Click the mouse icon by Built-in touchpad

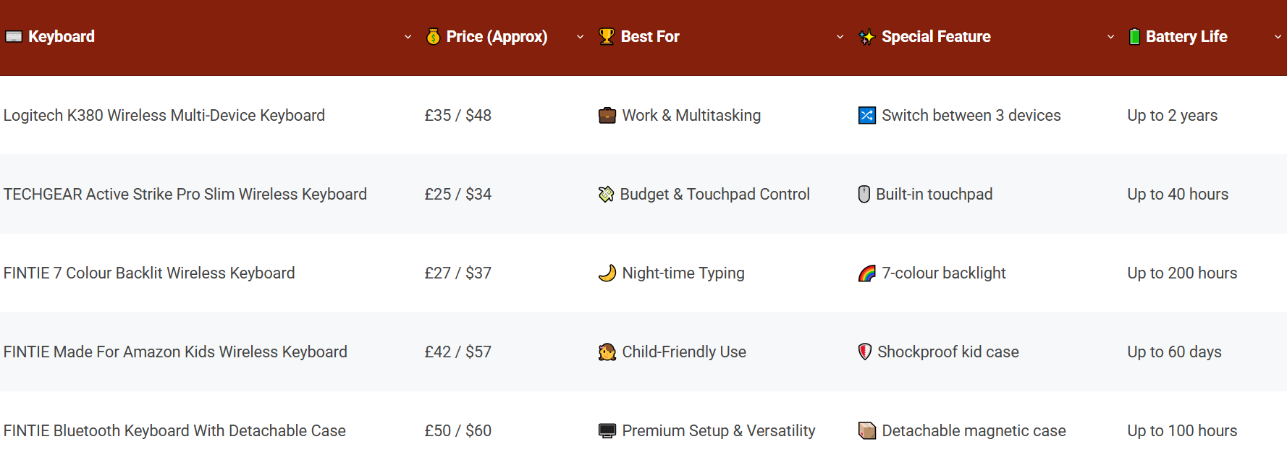pos(864,195)
